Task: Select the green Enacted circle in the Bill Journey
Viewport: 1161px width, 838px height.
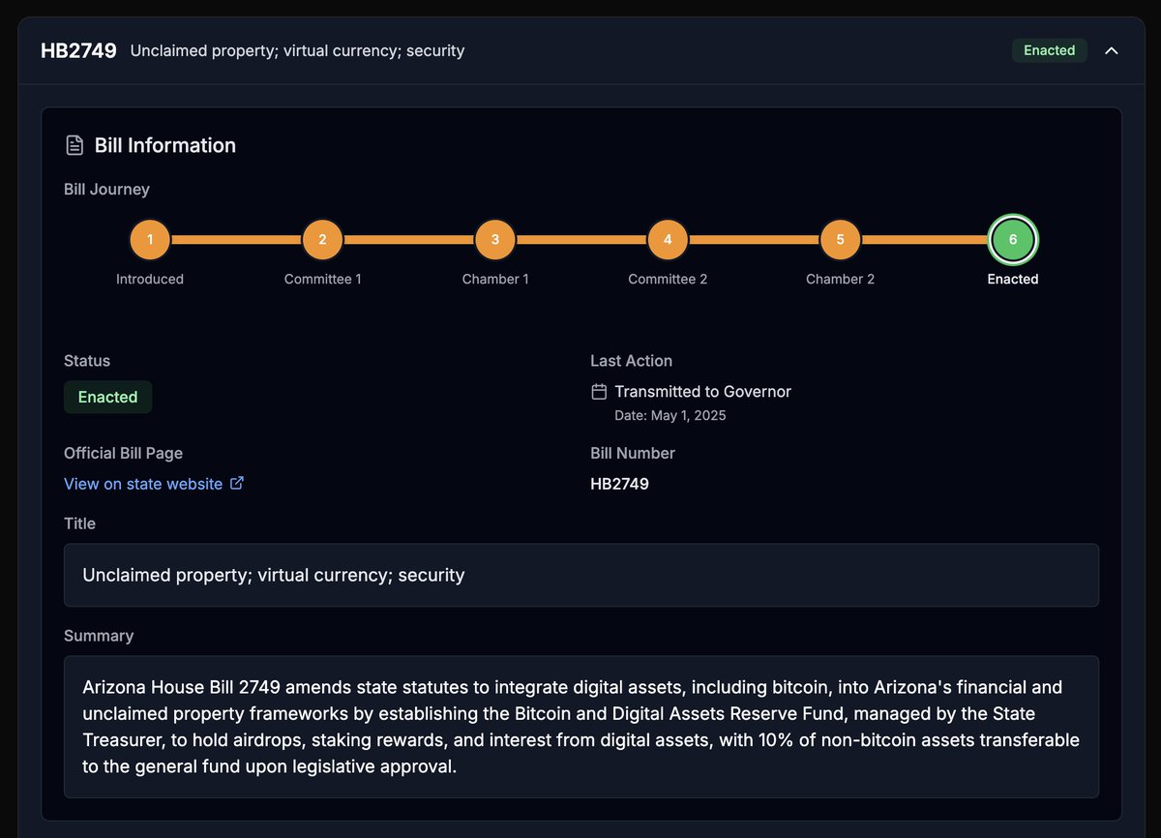Action: click(1012, 239)
